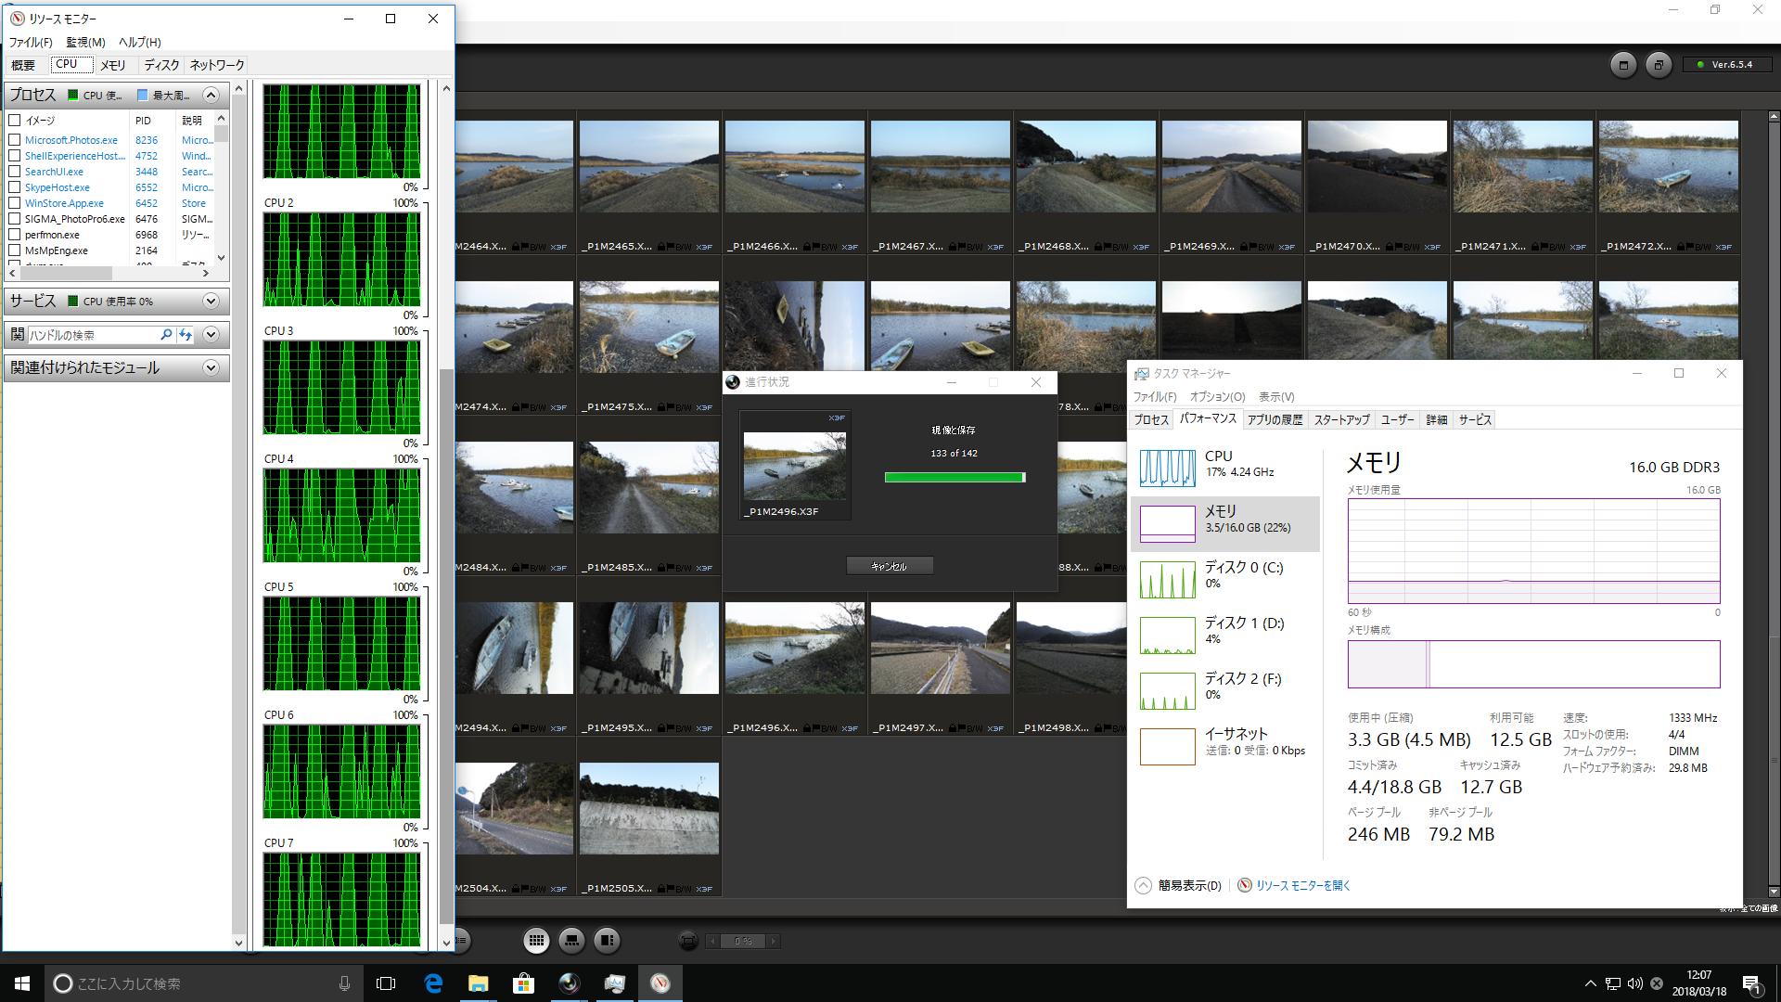Select the _P1M2497 thumbnail image
The width and height of the screenshot is (1781, 1002).
pos(940,648)
